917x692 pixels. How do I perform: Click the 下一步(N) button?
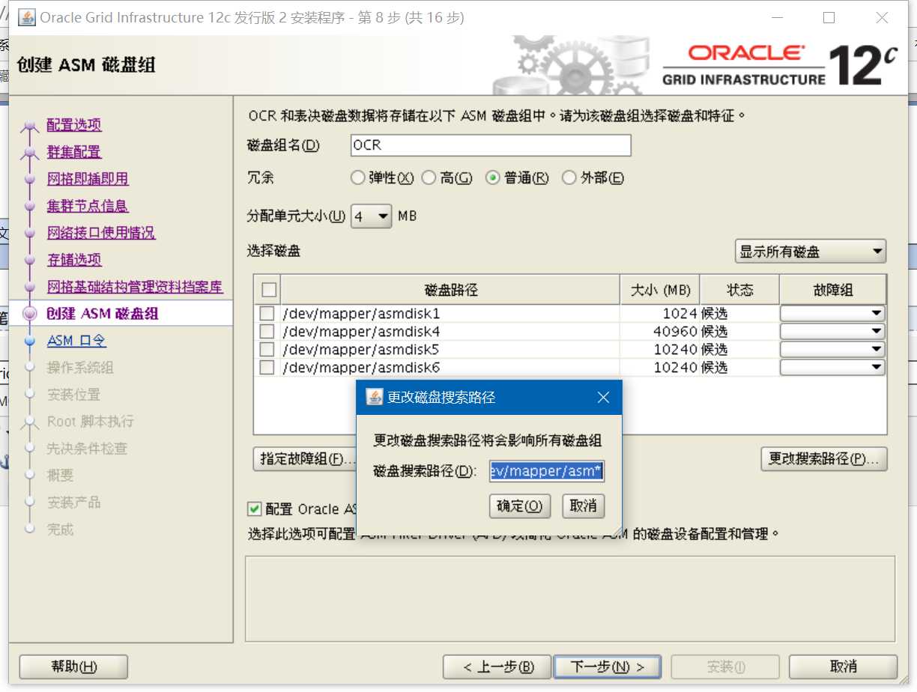[607, 667]
